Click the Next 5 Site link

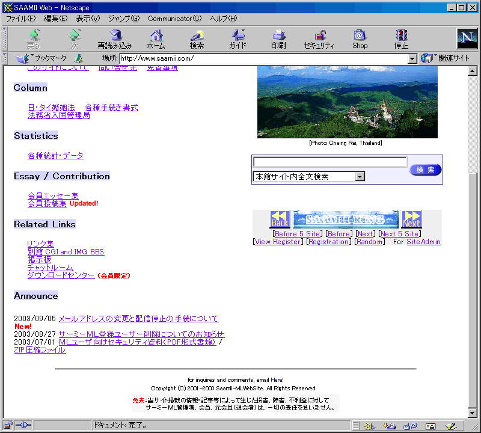coord(399,234)
